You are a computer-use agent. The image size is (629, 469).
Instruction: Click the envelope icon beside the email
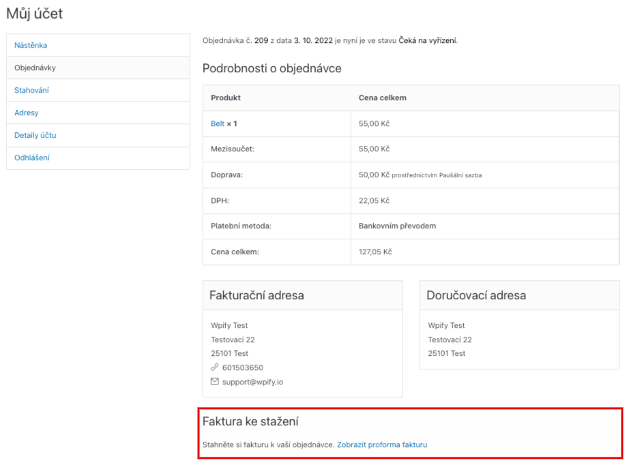(216, 382)
